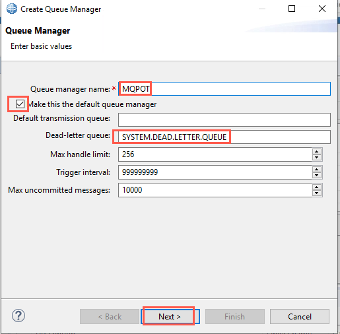The image size is (340, 334).
Task: Increase Max handle limit with up arrow
Action: pyautogui.click(x=317, y=152)
